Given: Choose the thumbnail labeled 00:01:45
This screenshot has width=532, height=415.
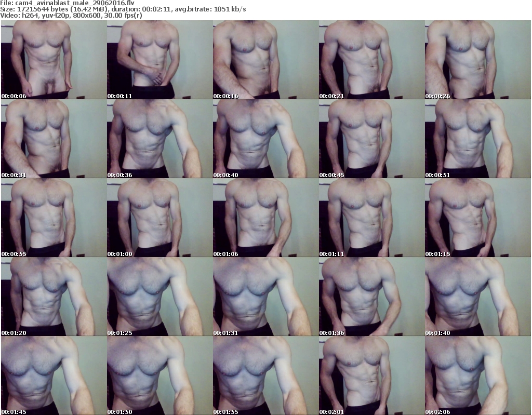Looking at the screenshot, I should pyautogui.click(x=54, y=376).
